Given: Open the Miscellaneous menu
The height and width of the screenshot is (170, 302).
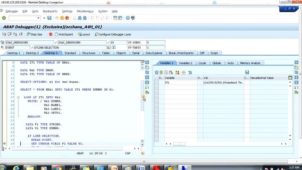Looking at the screenshot, I should pos(85,11).
